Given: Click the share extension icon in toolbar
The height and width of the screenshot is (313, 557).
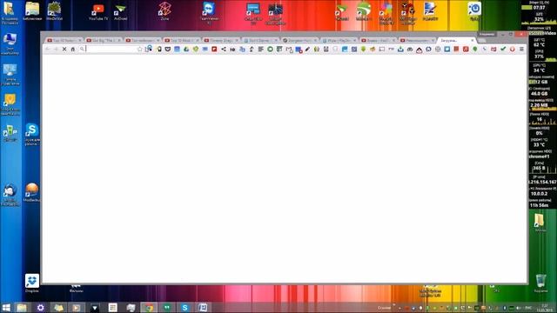Looking at the screenshot, I should pos(224,50).
